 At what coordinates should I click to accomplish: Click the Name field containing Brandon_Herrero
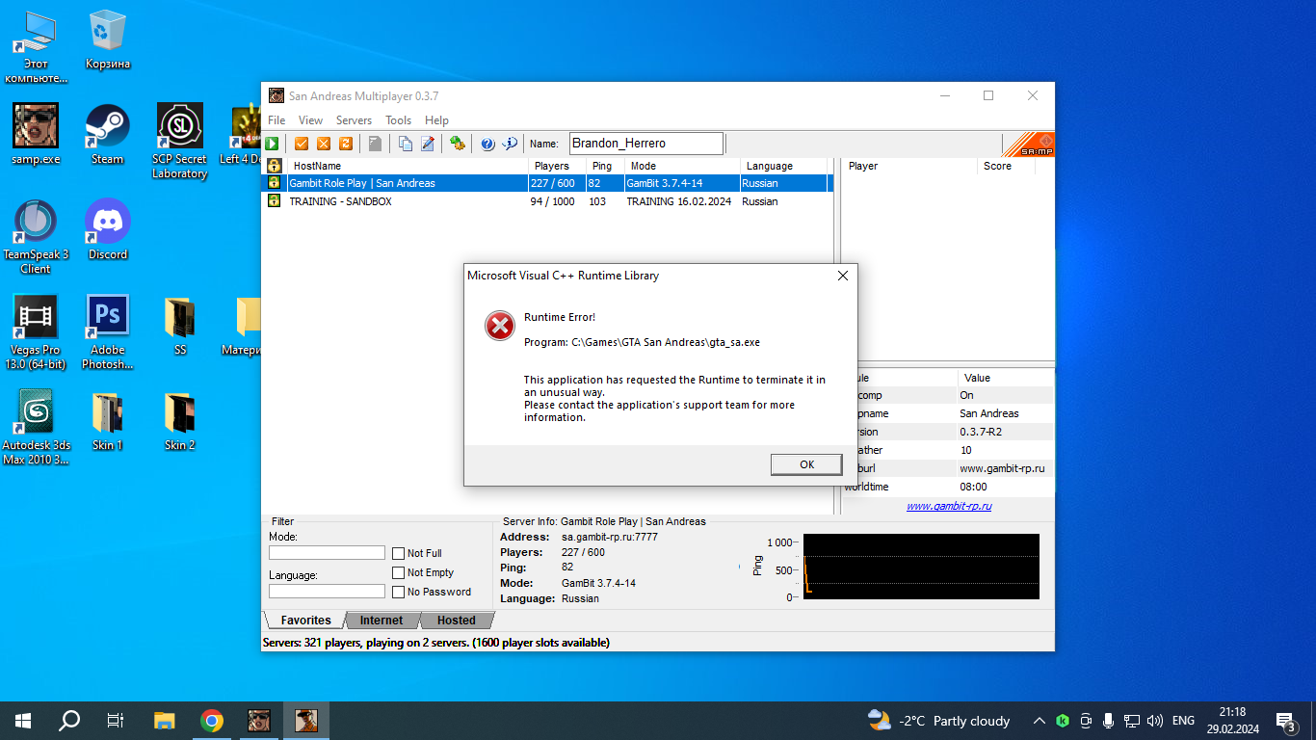tap(645, 144)
